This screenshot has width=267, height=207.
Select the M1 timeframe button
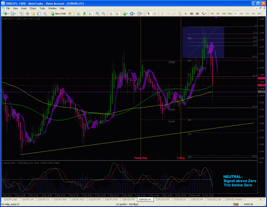[212, 14]
